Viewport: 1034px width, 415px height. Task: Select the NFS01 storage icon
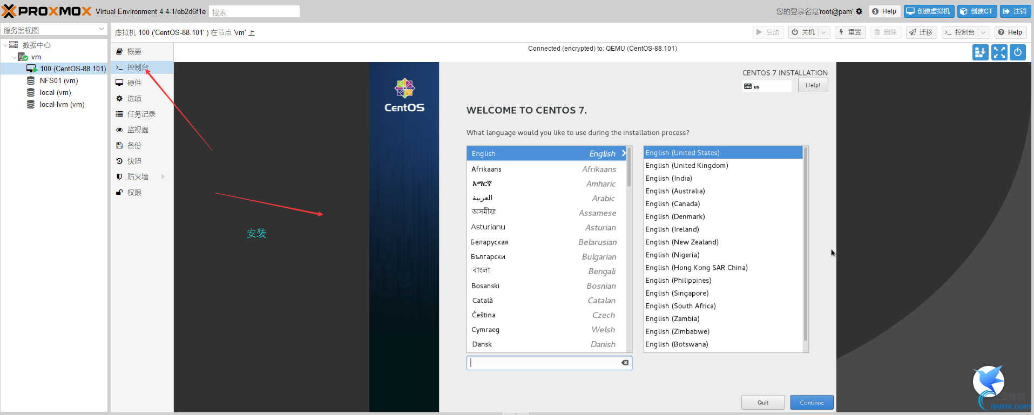(31, 80)
